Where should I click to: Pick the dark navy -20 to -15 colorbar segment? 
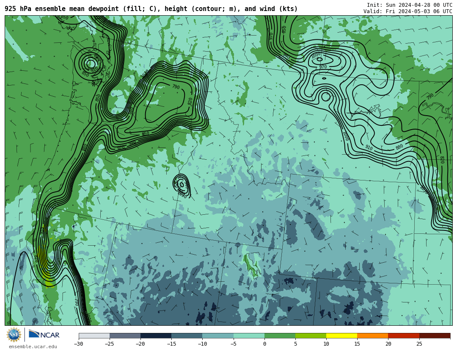pos(156,336)
